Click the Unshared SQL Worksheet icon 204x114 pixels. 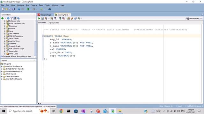tap(69, 18)
